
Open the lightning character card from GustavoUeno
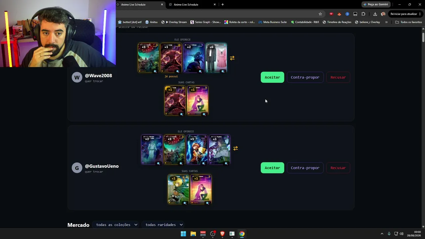pyautogui.click(x=197, y=150)
